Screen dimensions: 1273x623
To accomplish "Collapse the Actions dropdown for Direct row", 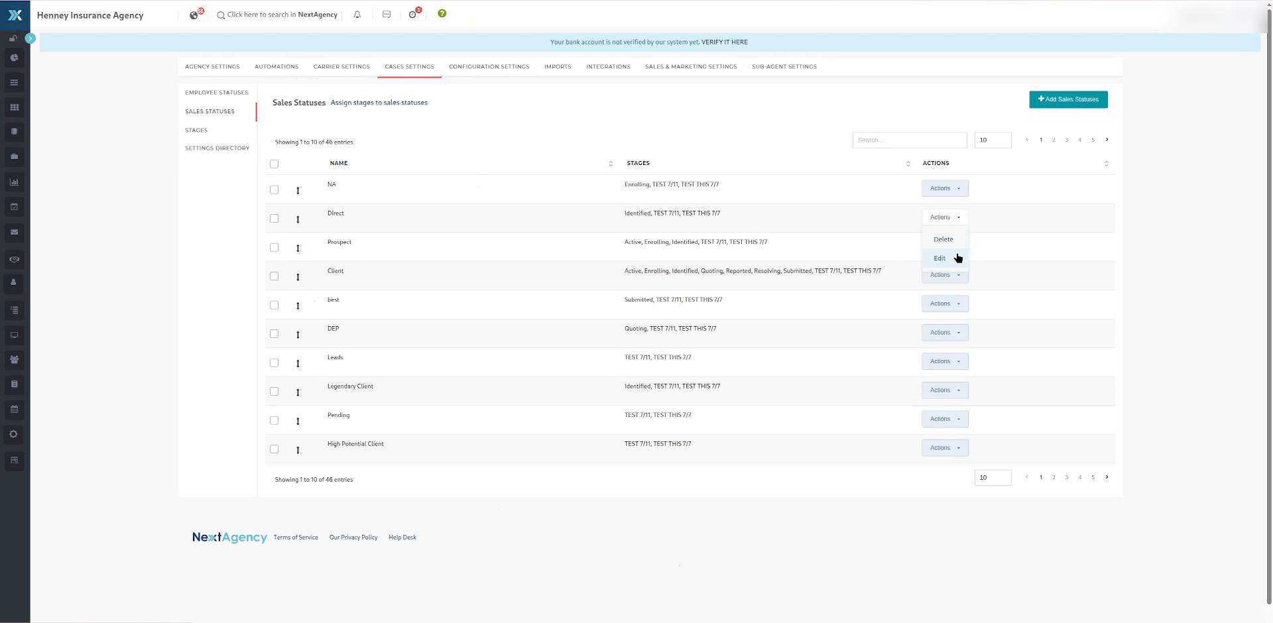I will [945, 217].
